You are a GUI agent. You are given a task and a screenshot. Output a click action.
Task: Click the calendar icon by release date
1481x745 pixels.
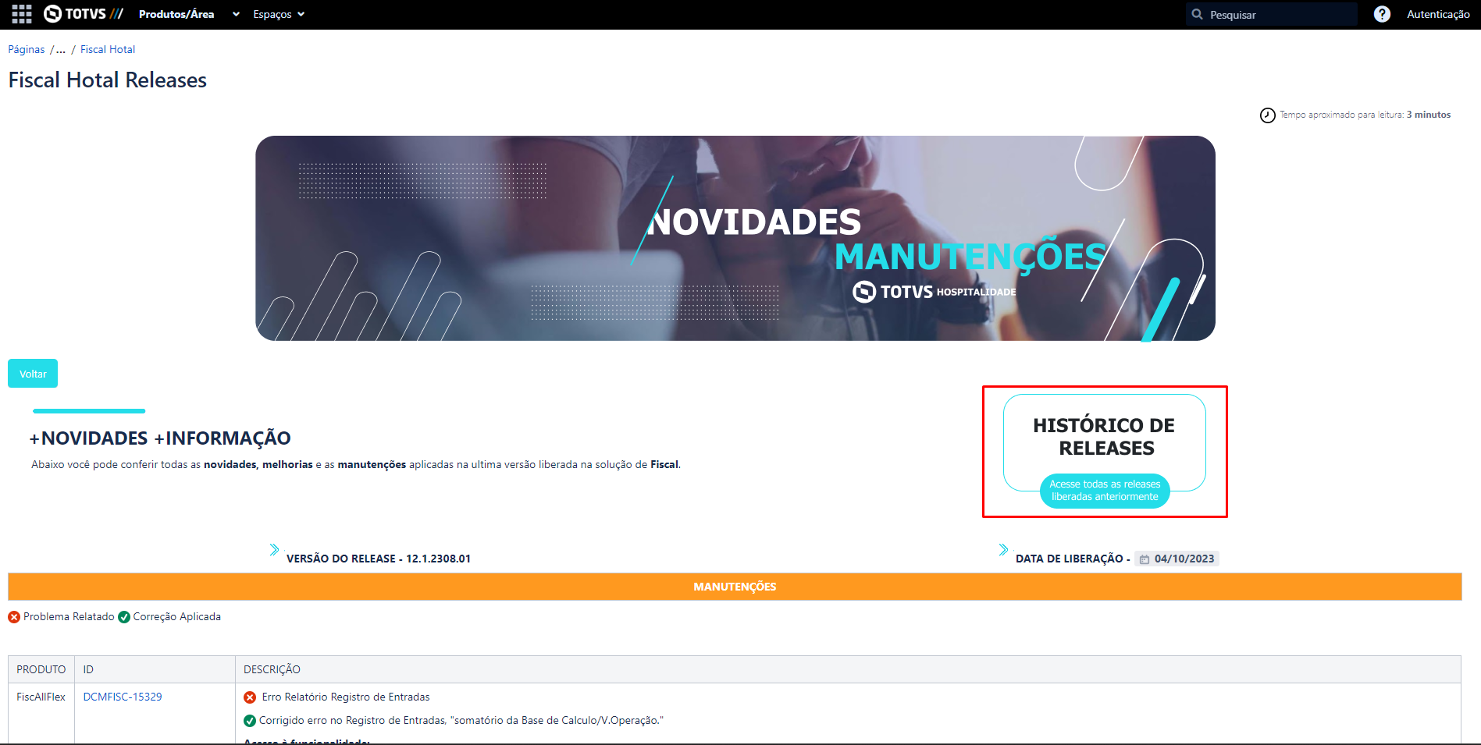pyautogui.click(x=1145, y=559)
